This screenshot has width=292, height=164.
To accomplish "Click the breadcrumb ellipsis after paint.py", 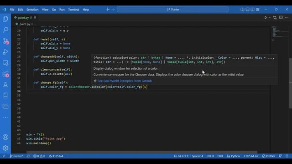I will (35, 24).
